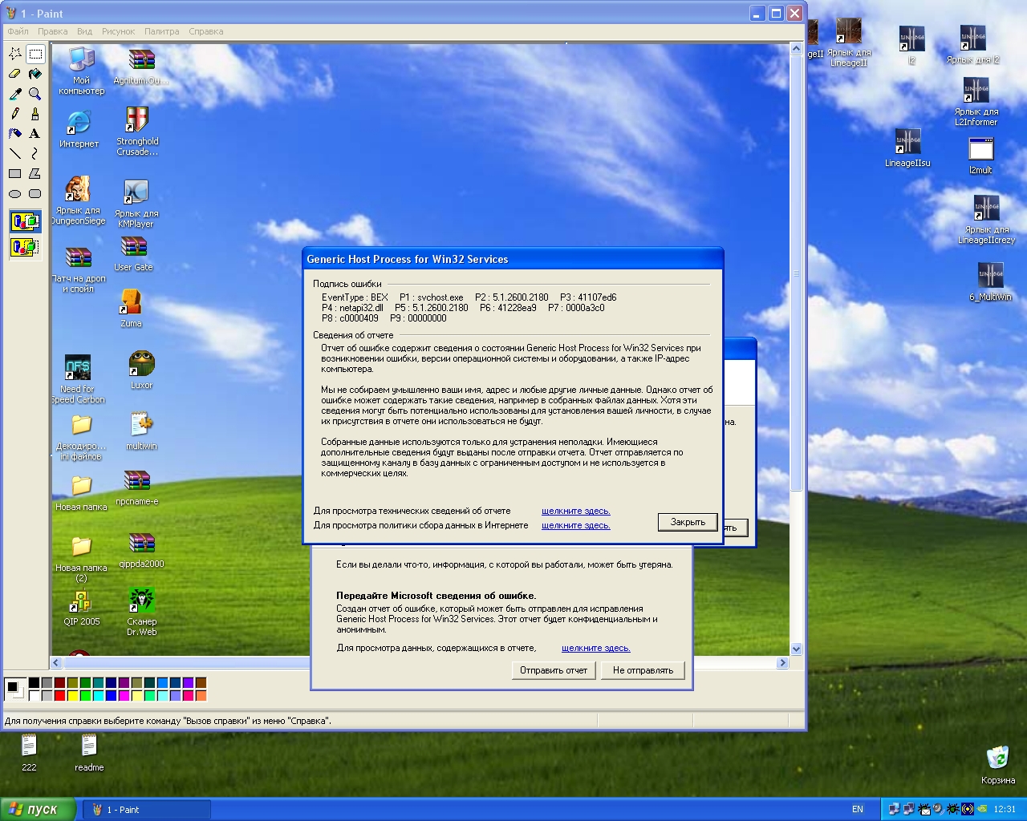Select the Brush tool

(x=35, y=114)
